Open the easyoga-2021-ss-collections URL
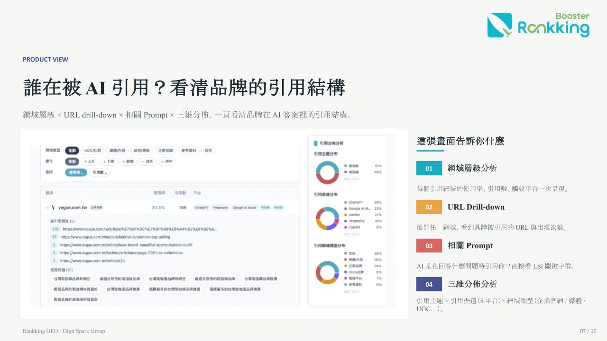Viewport: 607px width, 341px height. (121, 253)
